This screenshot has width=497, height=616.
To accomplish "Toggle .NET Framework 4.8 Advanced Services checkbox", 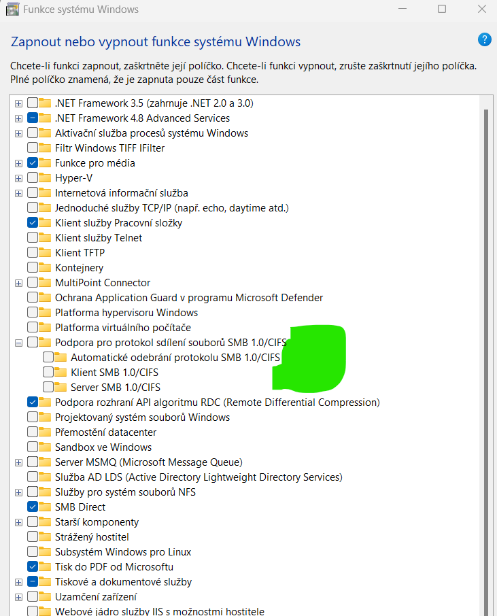I will pyautogui.click(x=33, y=118).
